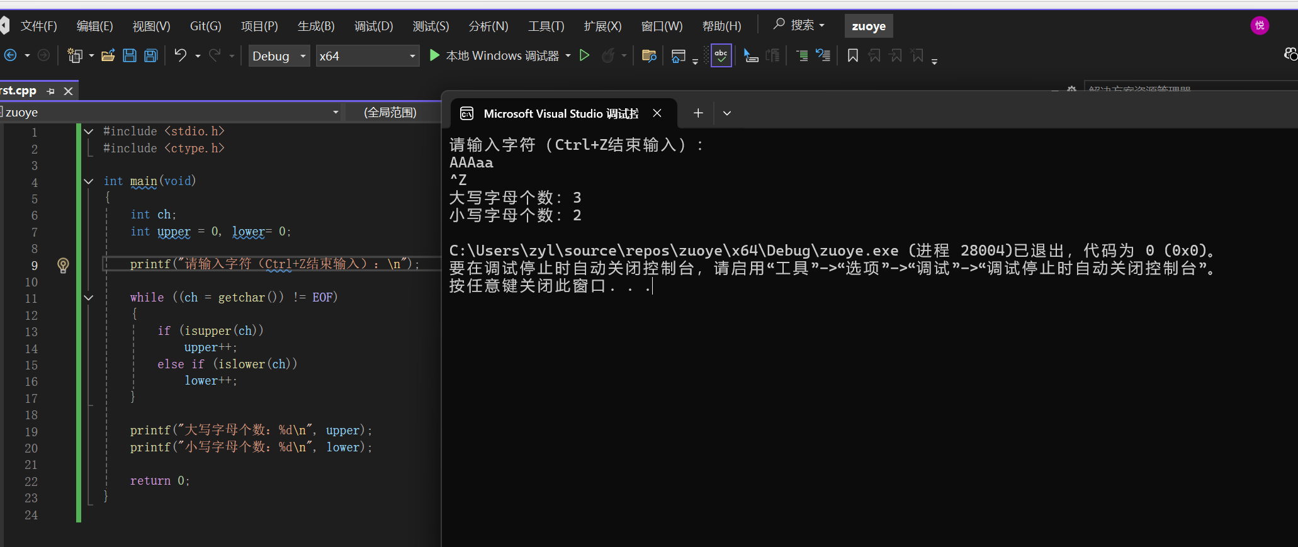Viewport: 1298px width, 547px height.
Task: Toggle a bookmark on the current line
Action: pos(853,55)
